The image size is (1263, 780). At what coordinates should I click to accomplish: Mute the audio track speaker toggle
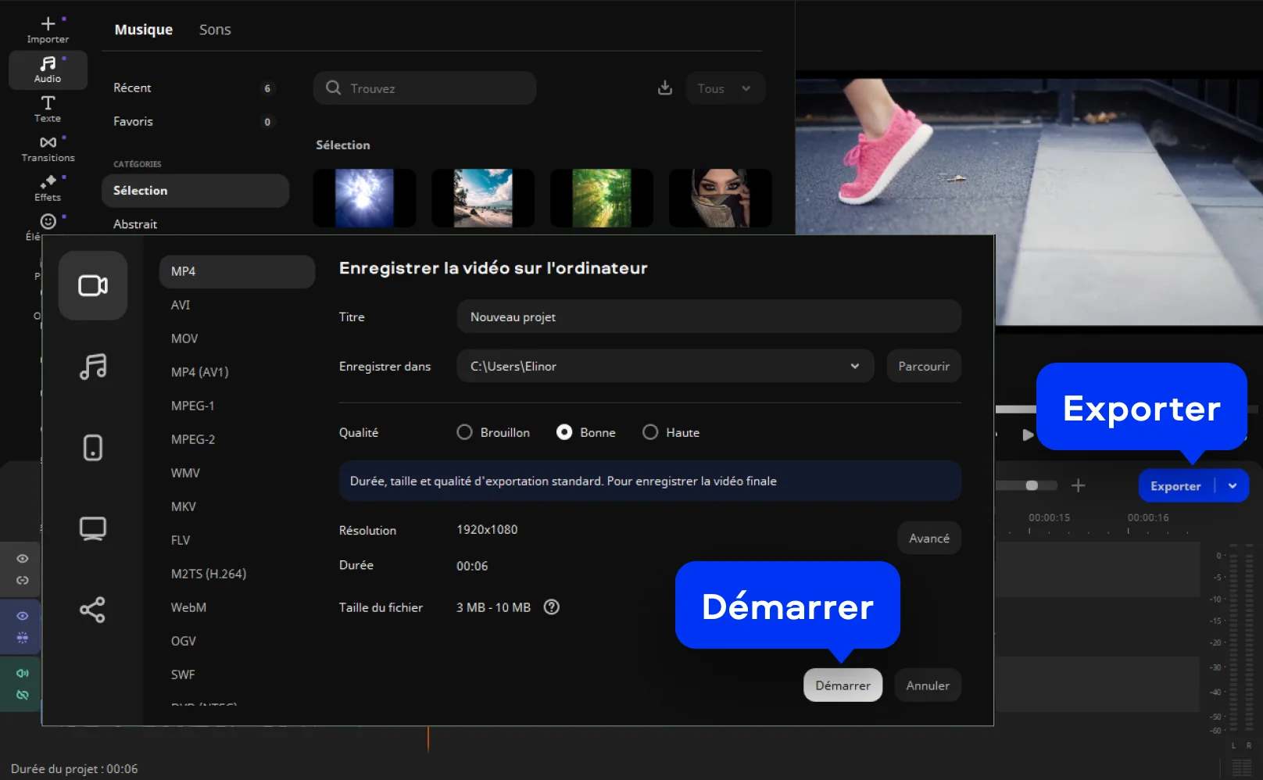pyautogui.click(x=23, y=673)
